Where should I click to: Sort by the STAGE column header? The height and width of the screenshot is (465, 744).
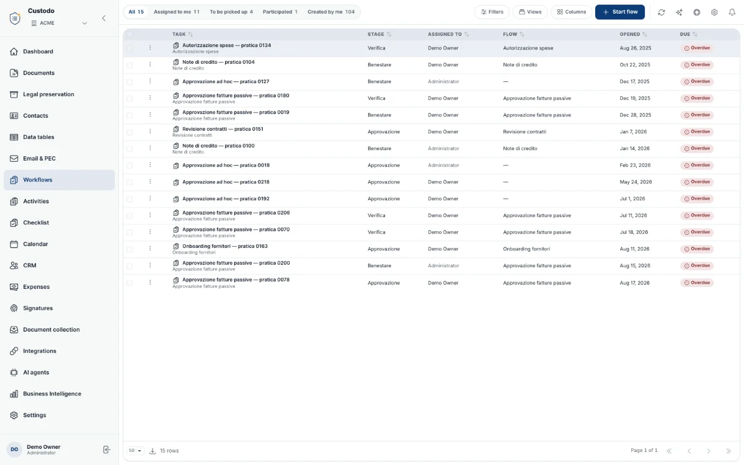pos(379,35)
